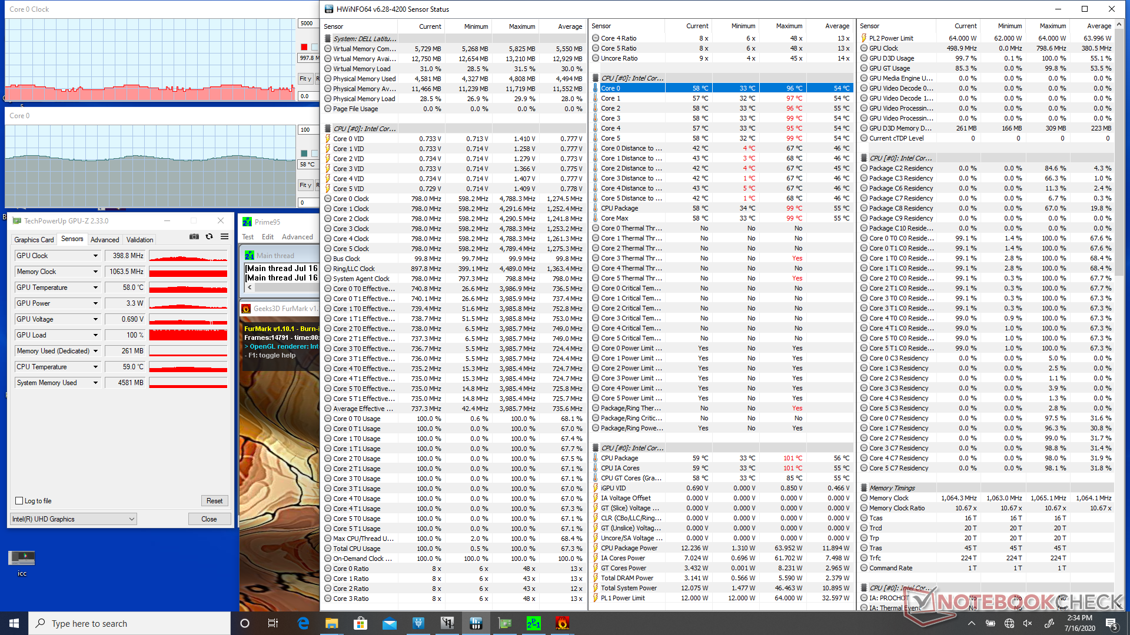
Task: Click the red Core 0 Clock color swatch
Action: coord(304,47)
